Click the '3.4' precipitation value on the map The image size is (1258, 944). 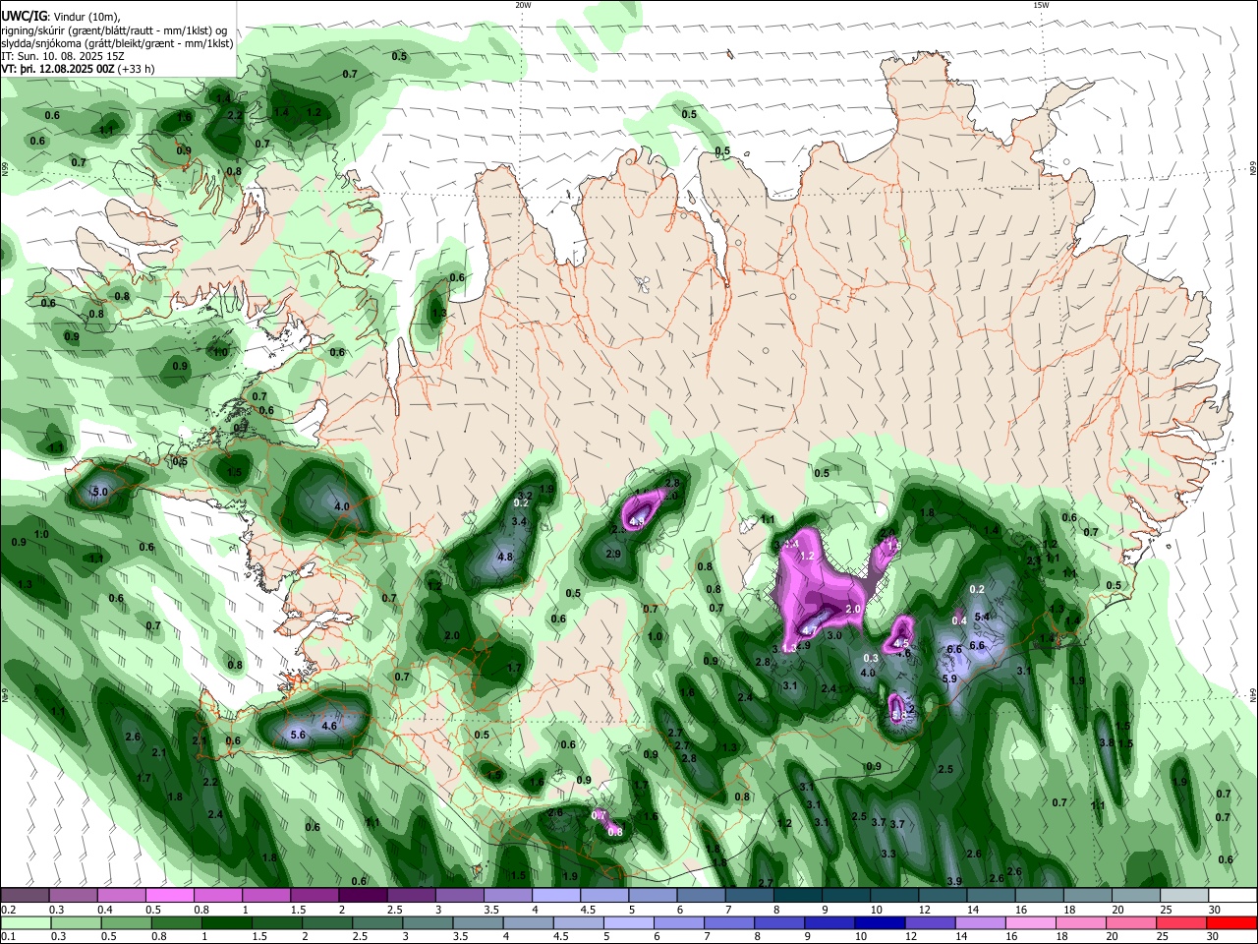(520, 521)
